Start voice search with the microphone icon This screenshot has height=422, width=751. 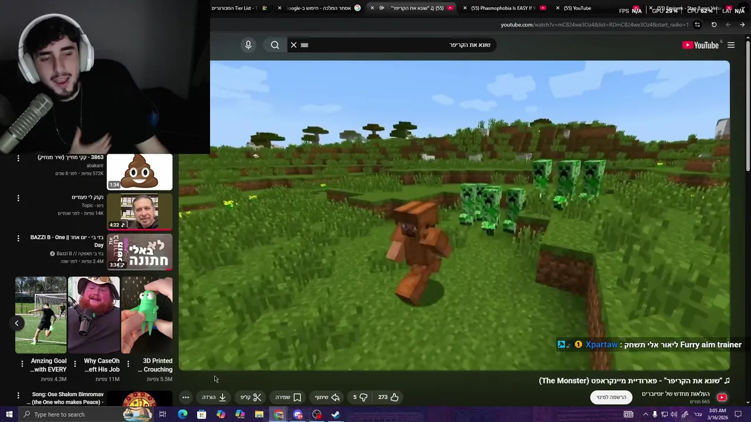pyautogui.click(x=248, y=45)
